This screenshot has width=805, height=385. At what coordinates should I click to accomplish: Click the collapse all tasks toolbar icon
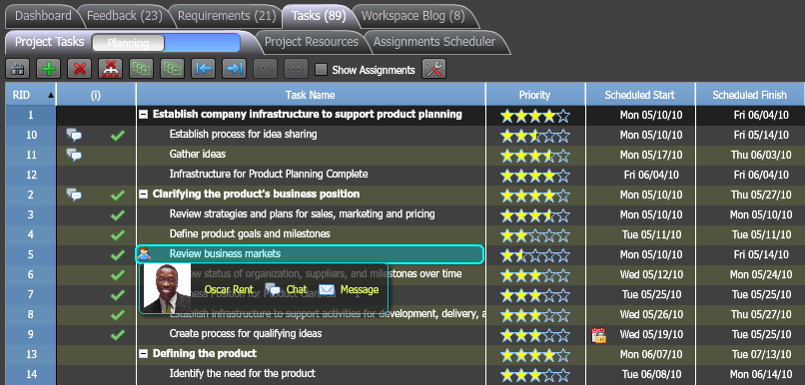172,69
